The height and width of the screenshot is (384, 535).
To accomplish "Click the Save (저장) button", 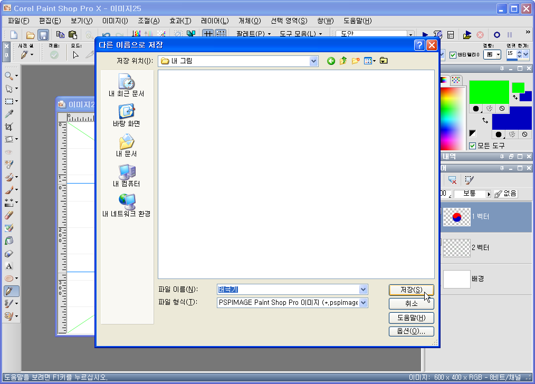I will 411,290.
